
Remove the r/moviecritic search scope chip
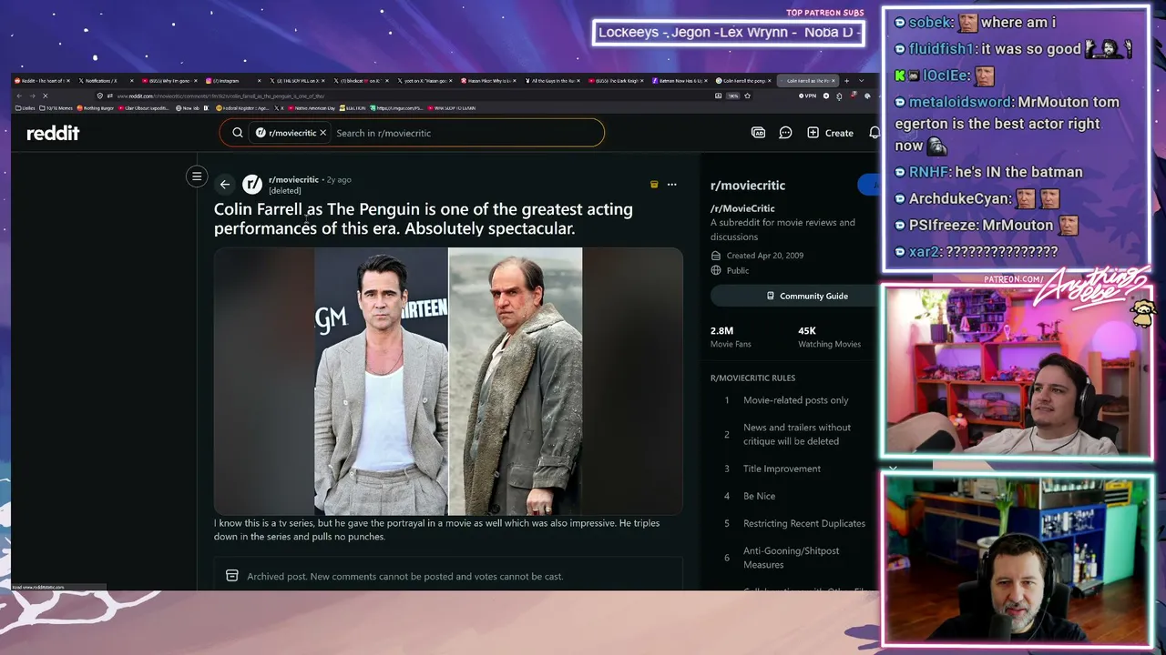(322, 133)
